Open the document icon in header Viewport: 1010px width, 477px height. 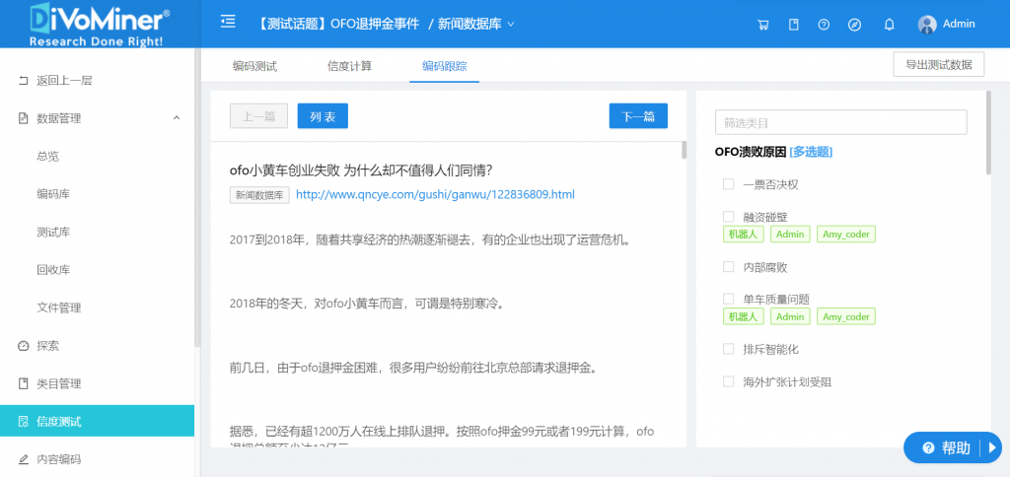pos(794,25)
